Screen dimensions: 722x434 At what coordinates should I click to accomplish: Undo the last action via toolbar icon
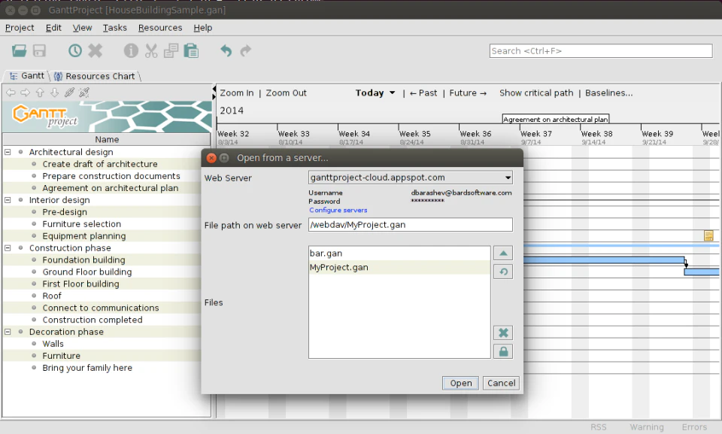pos(226,50)
